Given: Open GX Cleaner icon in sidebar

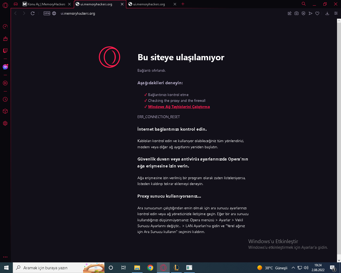Looking at the screenshot, I should (5, 39).
